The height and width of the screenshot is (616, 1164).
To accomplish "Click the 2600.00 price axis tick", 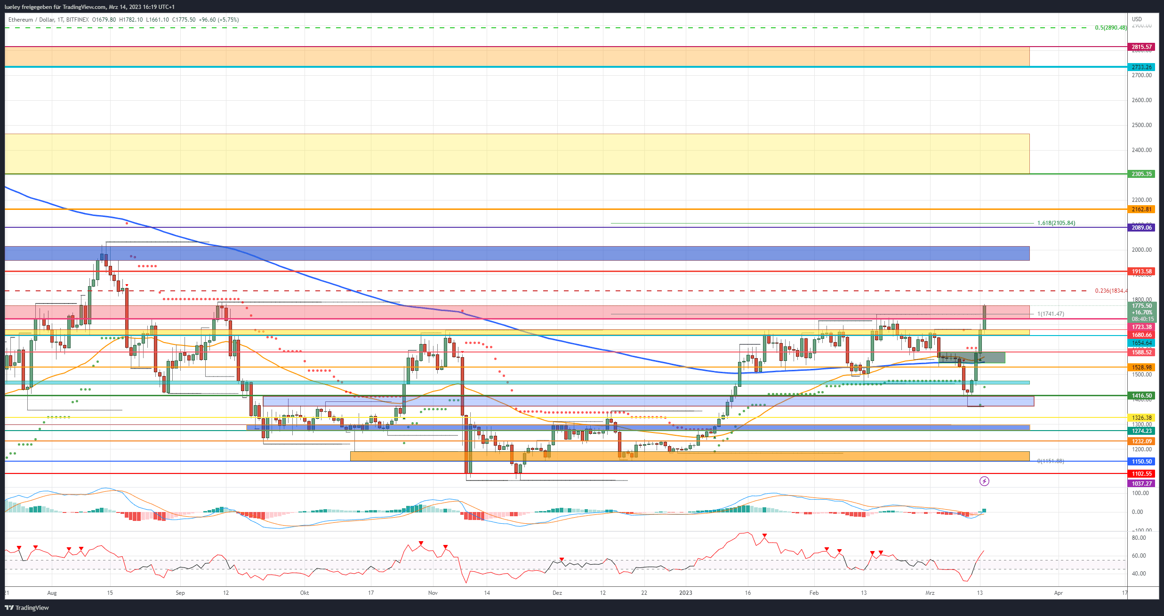I will click(x=1142, y=100).
